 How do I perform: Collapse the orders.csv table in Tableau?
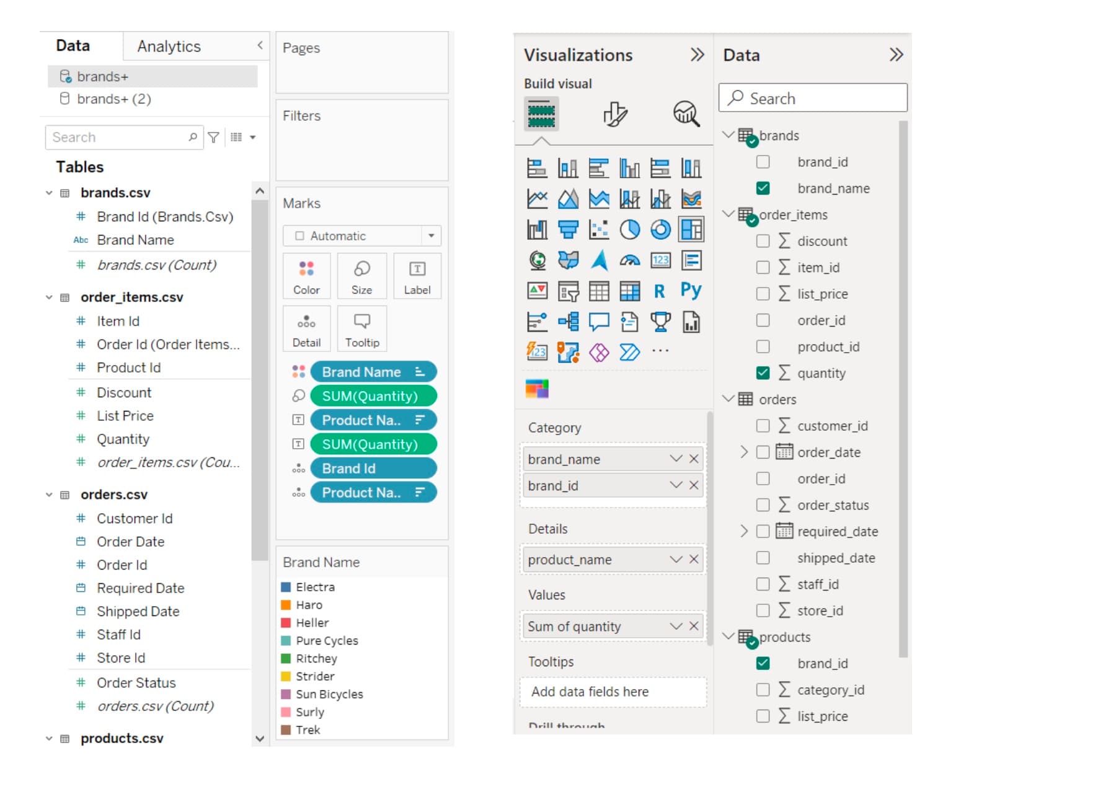[x=49, y=495]
